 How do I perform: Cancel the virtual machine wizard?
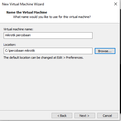click(x=107, y=116)
